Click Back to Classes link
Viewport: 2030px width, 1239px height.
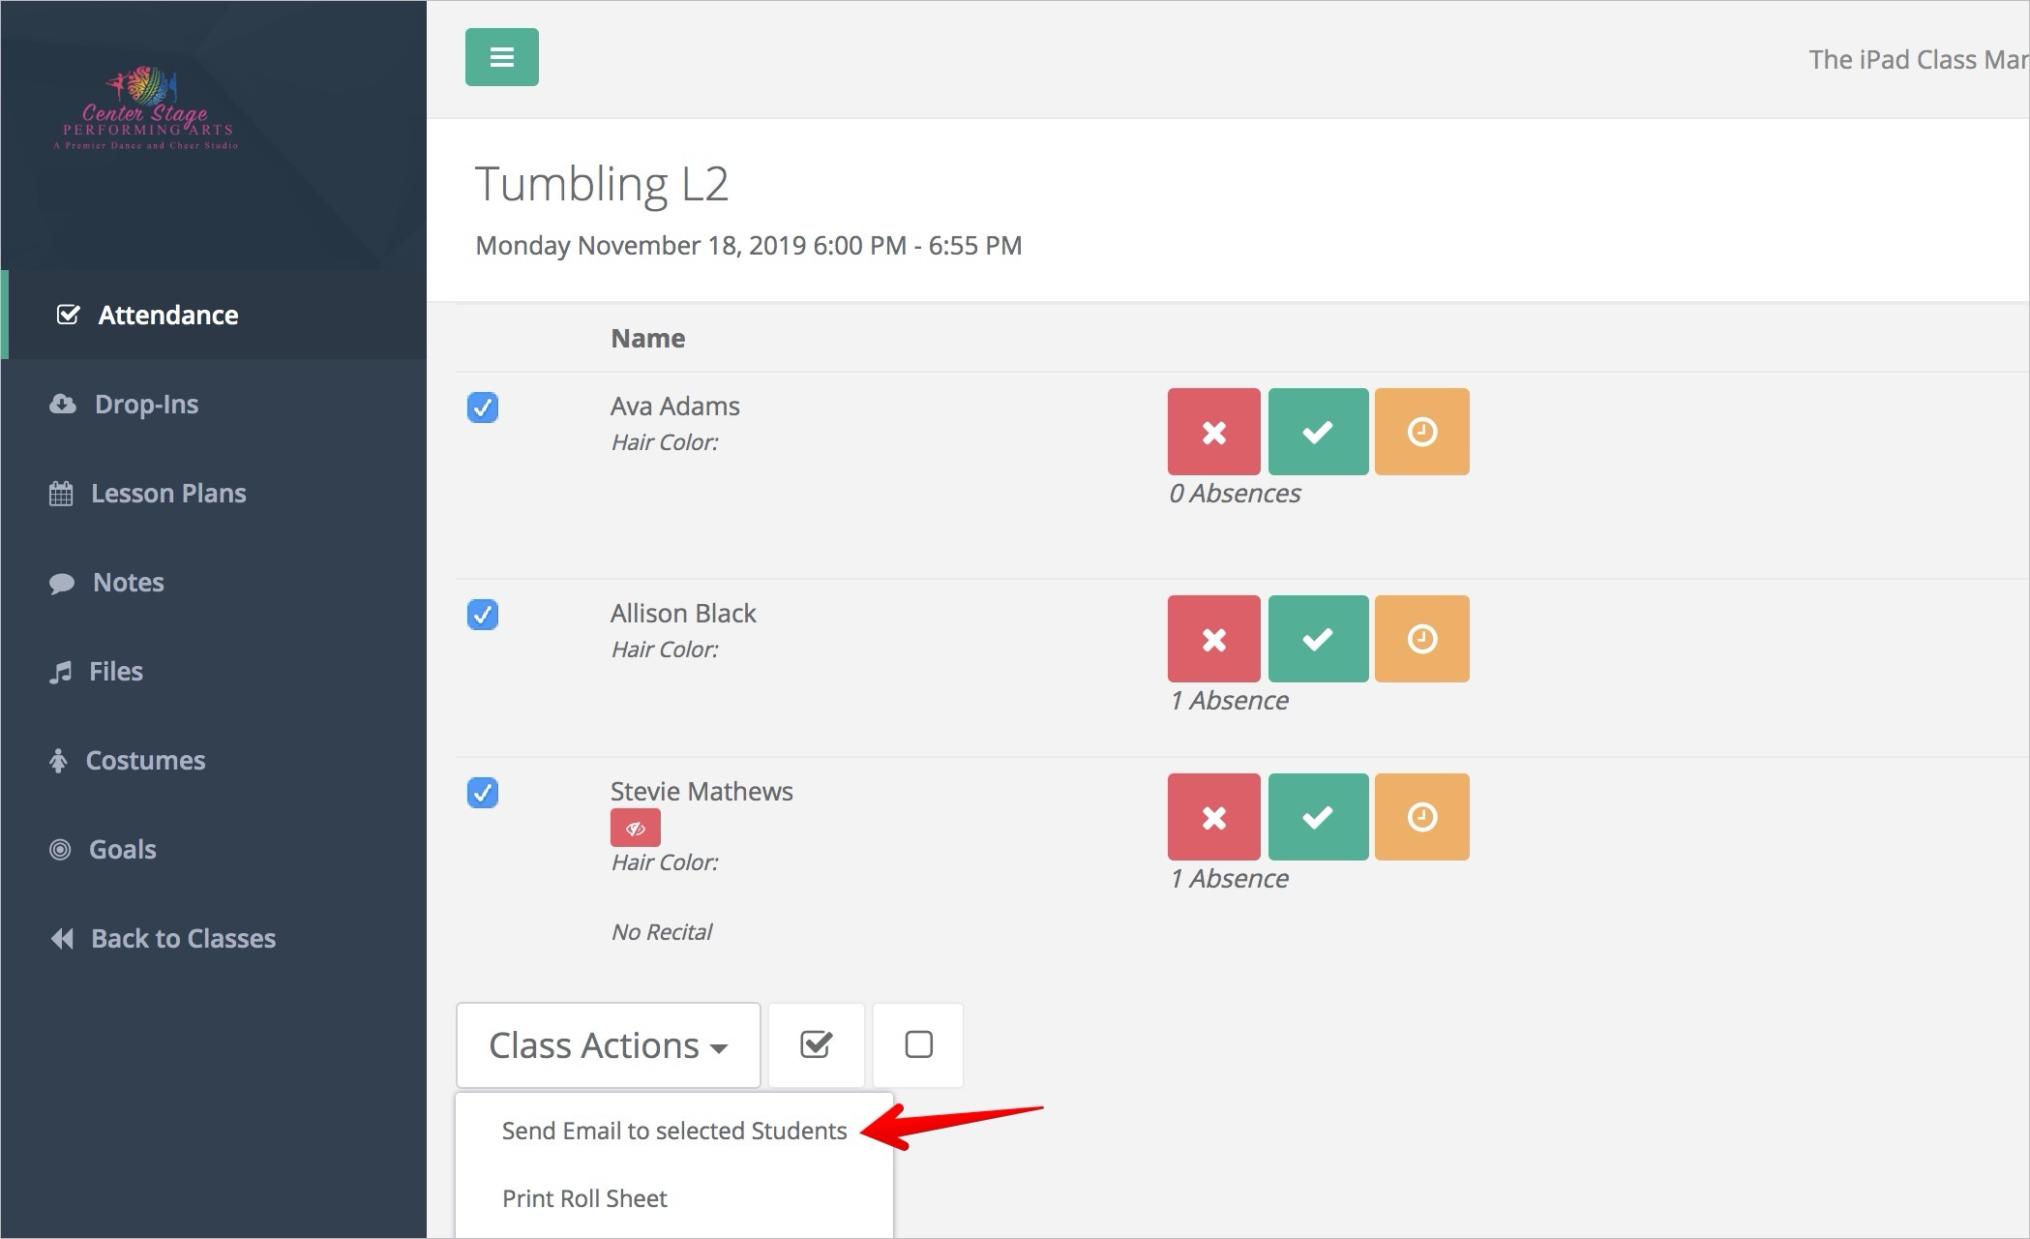[182, 938]
